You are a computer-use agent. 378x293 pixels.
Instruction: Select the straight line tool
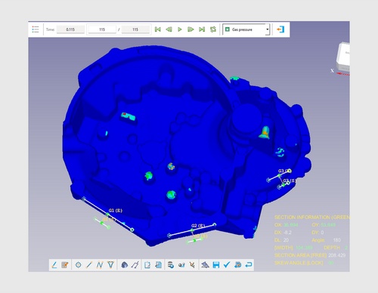(x=89, y=265)
